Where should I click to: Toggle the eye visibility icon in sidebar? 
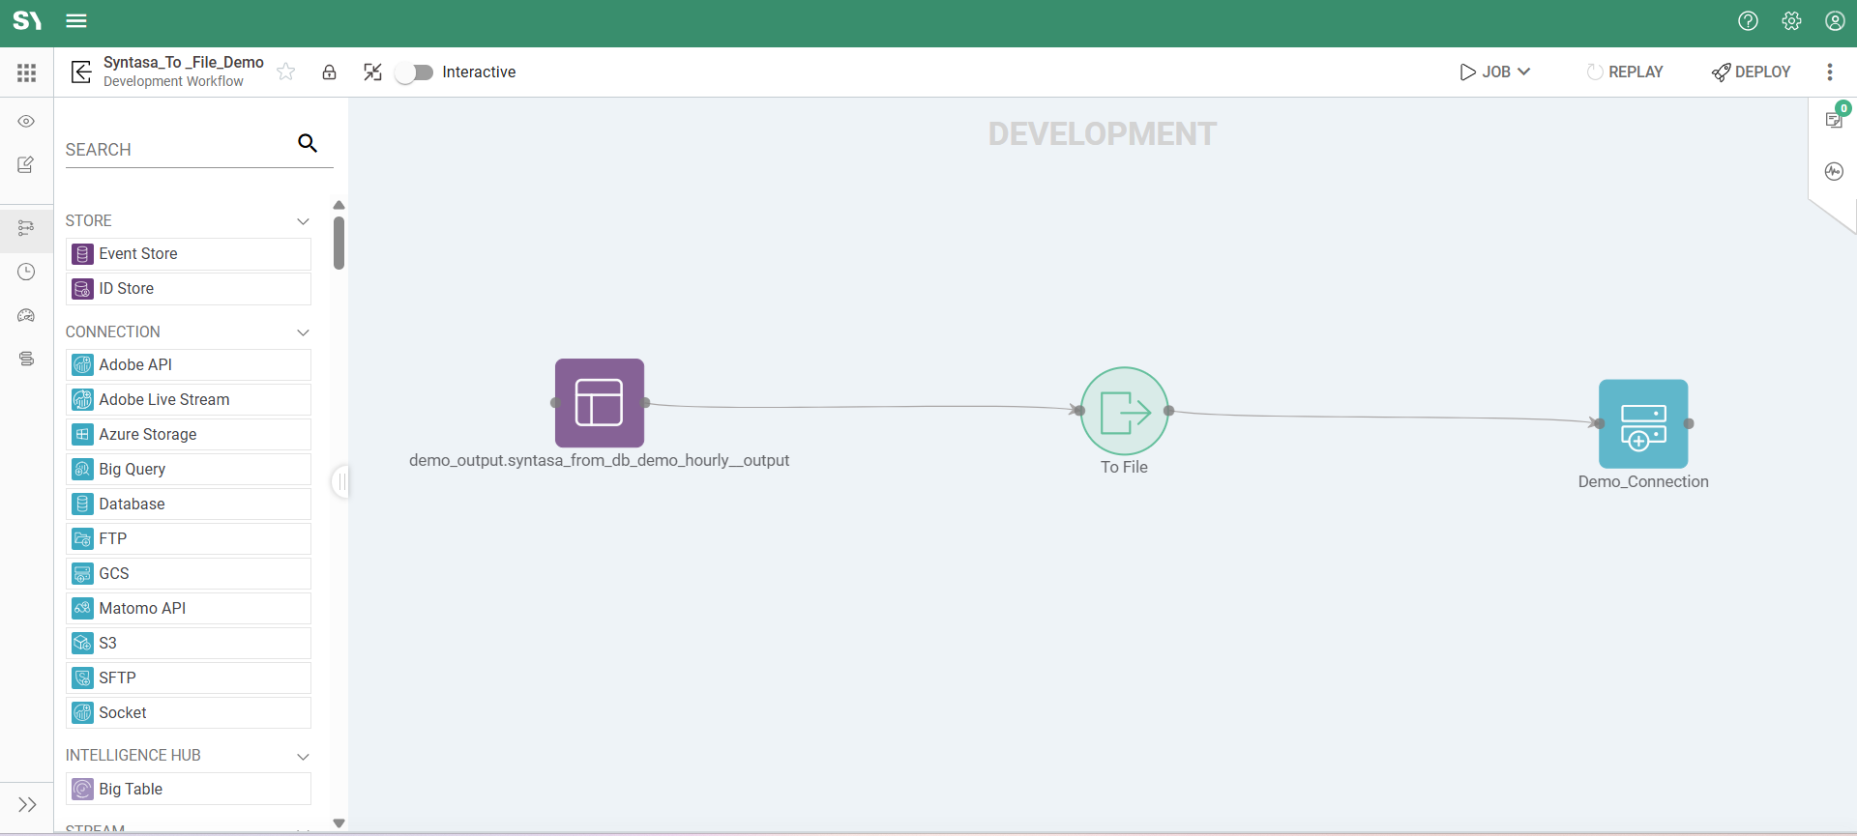pos(26,122)
